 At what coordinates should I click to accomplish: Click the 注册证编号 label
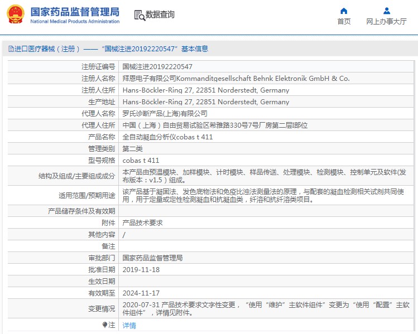pos(98,66)
